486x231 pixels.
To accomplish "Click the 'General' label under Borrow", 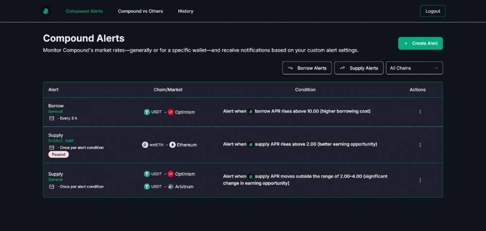I will point(55,111).
